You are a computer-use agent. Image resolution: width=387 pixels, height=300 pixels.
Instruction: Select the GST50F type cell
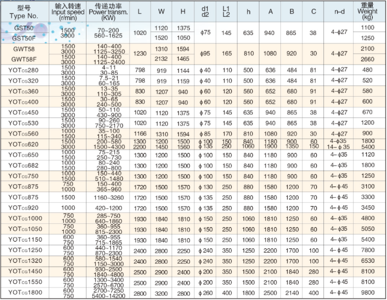tap(24, 38)
